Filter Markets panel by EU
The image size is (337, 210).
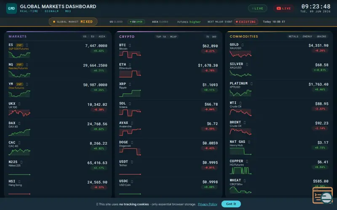point(93,37)
